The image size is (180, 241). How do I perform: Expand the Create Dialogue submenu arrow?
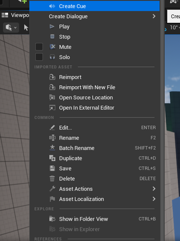tap(154, 16)
